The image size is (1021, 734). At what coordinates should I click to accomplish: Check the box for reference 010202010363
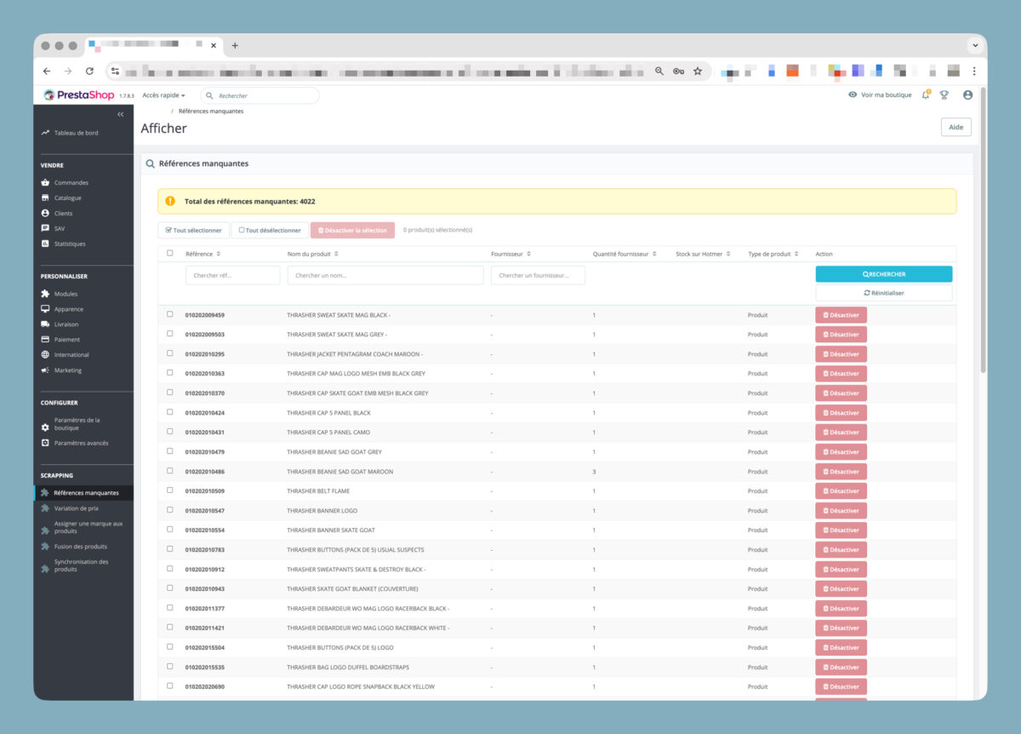coord(170,373)
